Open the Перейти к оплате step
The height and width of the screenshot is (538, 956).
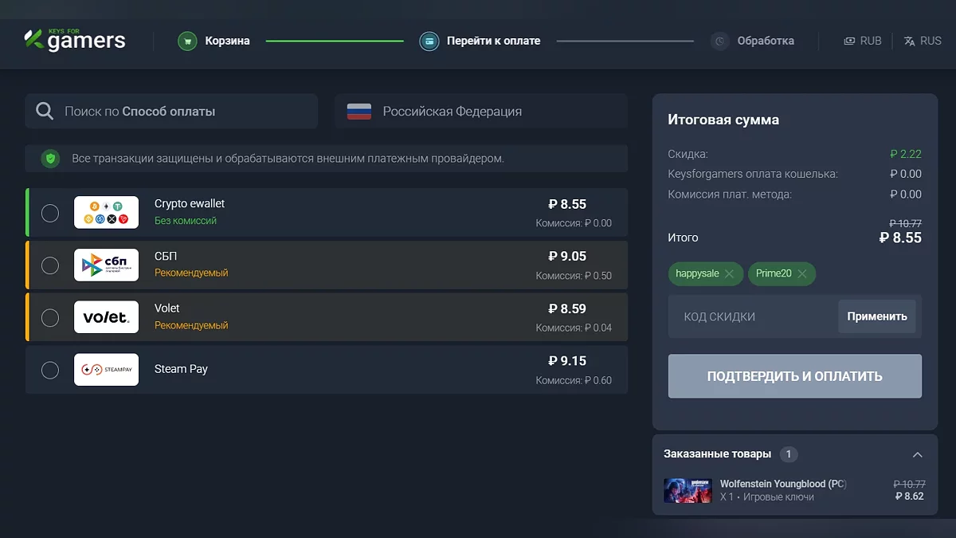click(493, 41)
